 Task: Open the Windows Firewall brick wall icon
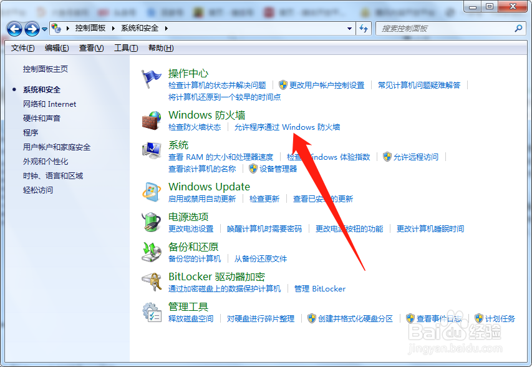152,120
